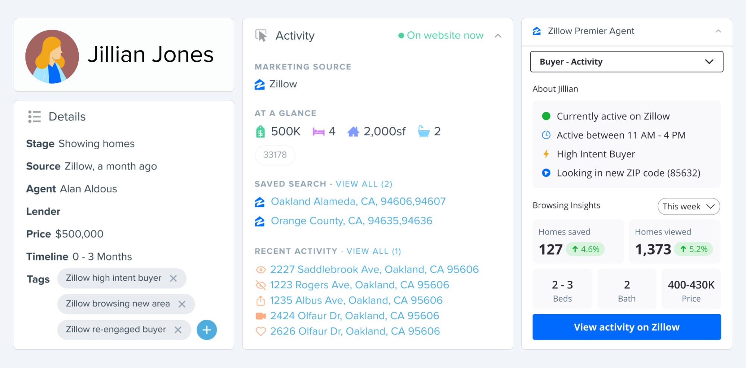
Task: Click Stage value Showing homes
Action: (x=97, y=144)
